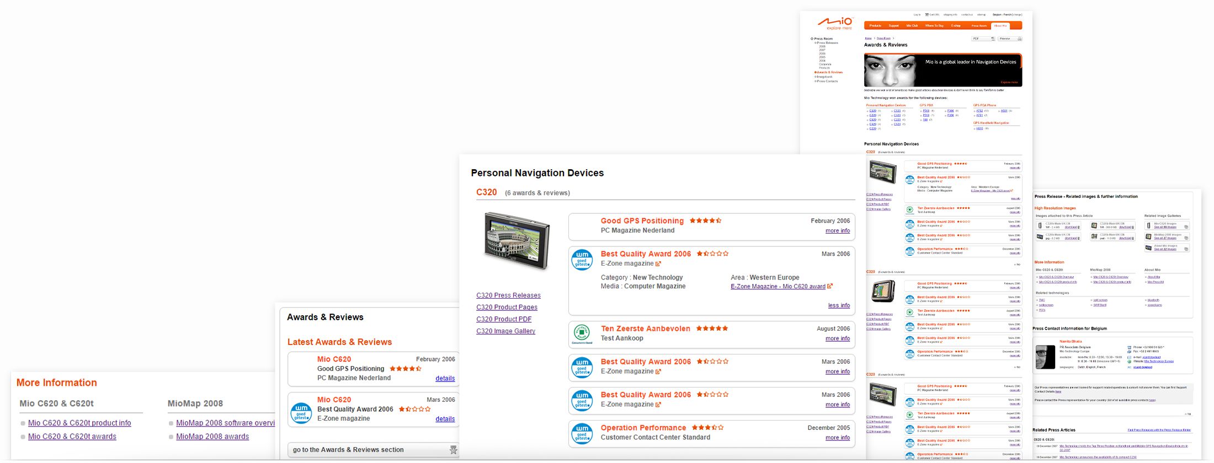Screen dimensions: 1214x463
Task: Click the wm badge beside Operation Performance
Action: [582, 434]
